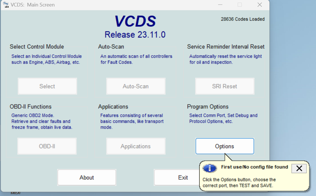The height and width of the screenshot is (196, 316).
Task: Click the '28636 Codes Loaded' status text
Action: click(x=243, y=19)
